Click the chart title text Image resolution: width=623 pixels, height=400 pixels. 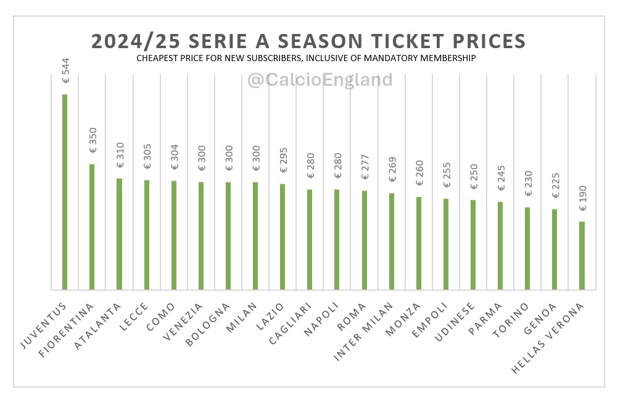(308, 41)
